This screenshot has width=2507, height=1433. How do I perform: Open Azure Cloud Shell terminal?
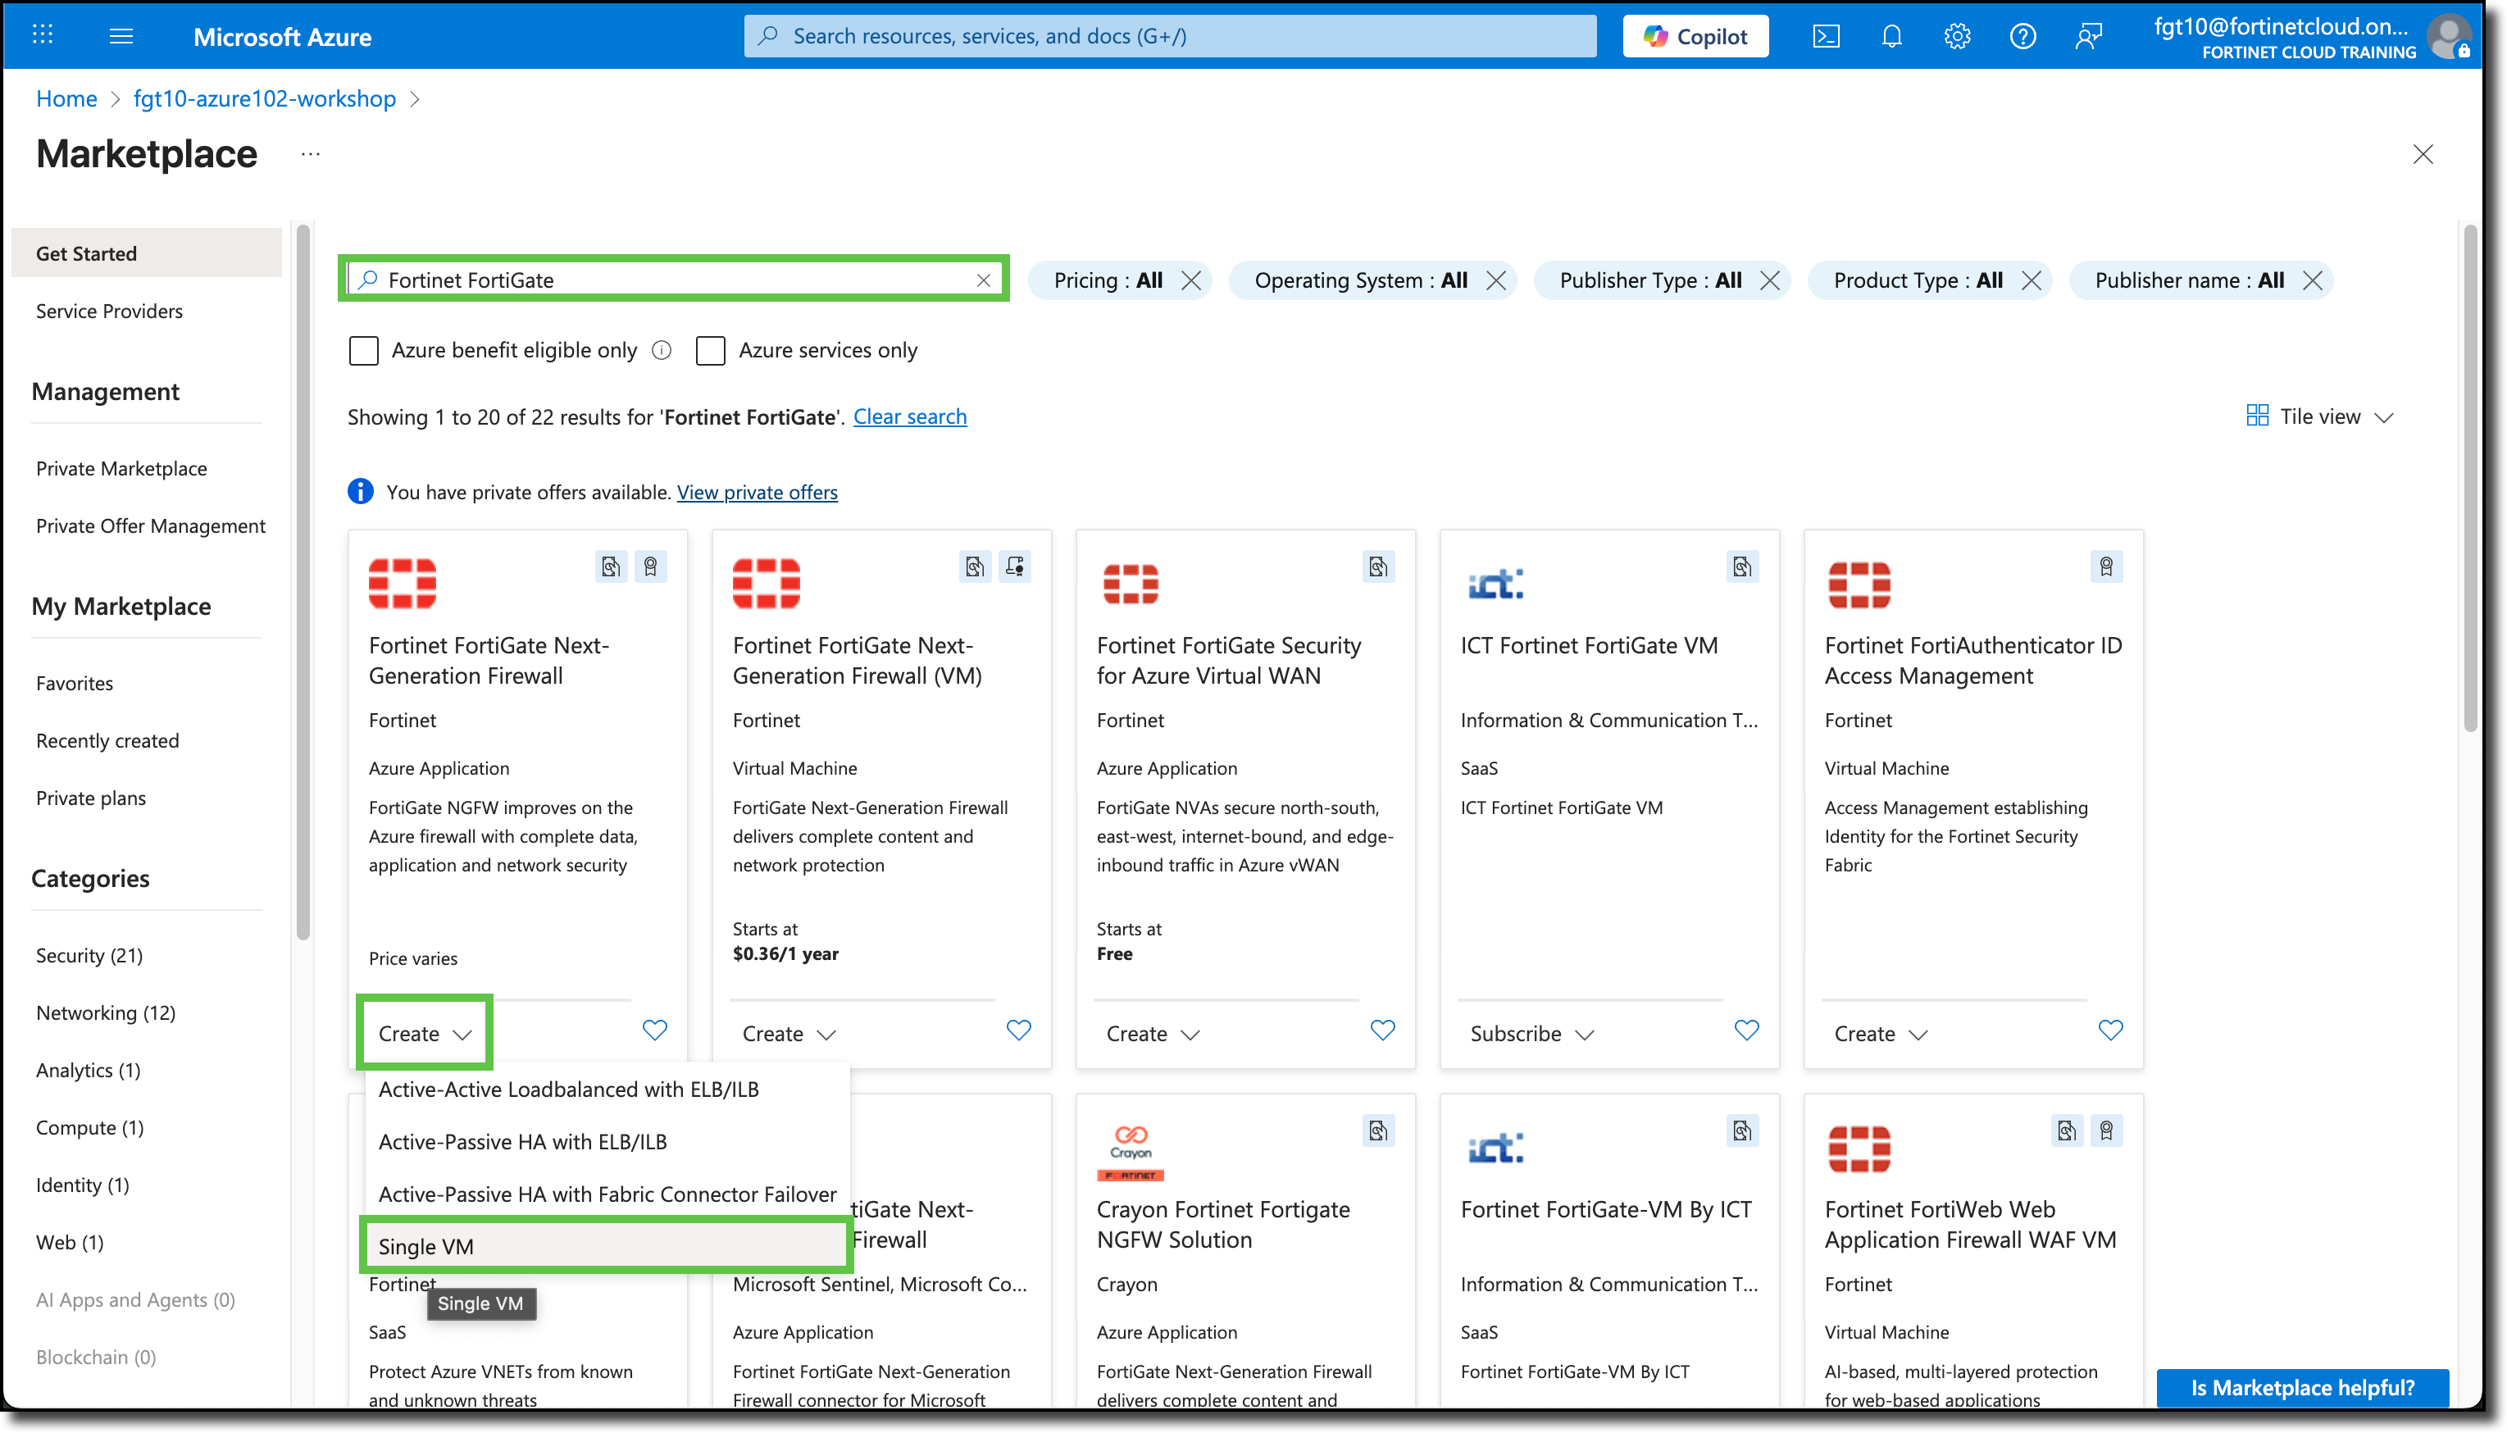click(1827, 35)
